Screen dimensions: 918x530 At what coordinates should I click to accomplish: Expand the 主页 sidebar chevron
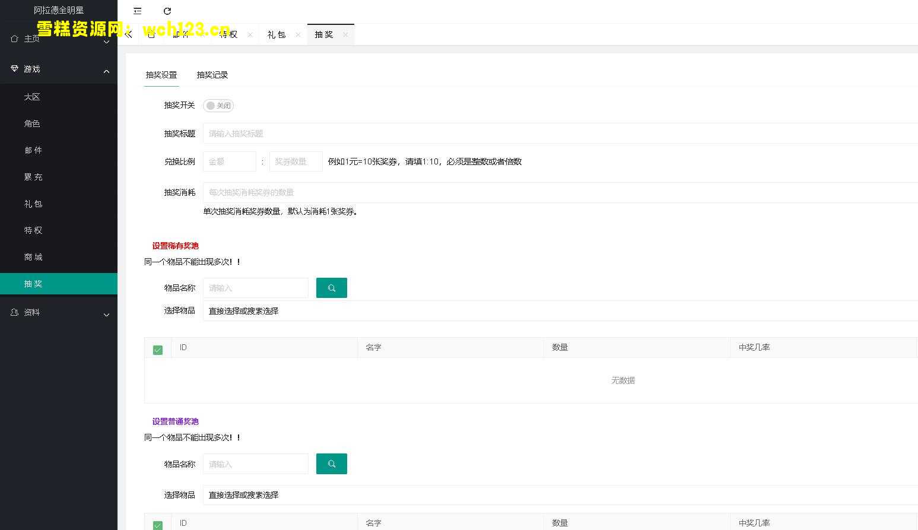click(107, 42)
